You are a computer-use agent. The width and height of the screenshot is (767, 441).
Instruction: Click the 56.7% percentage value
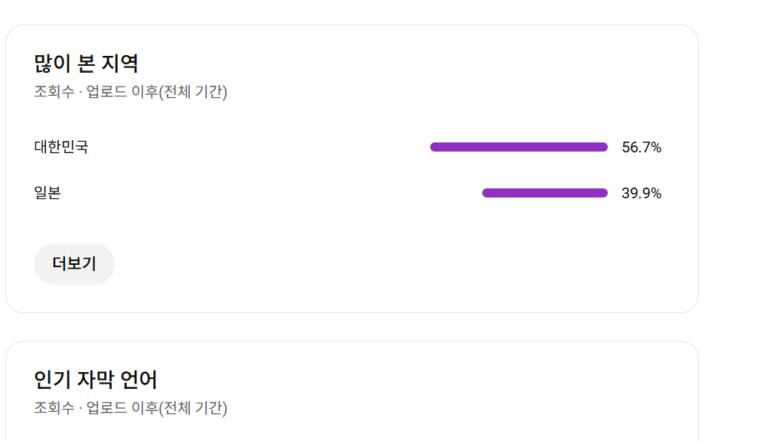[641, 148]
